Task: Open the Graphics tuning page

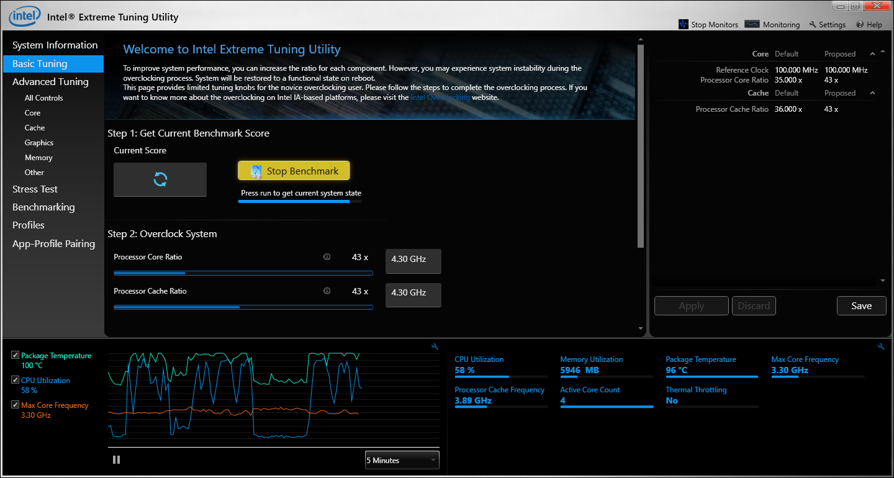Action: point(39,143)
